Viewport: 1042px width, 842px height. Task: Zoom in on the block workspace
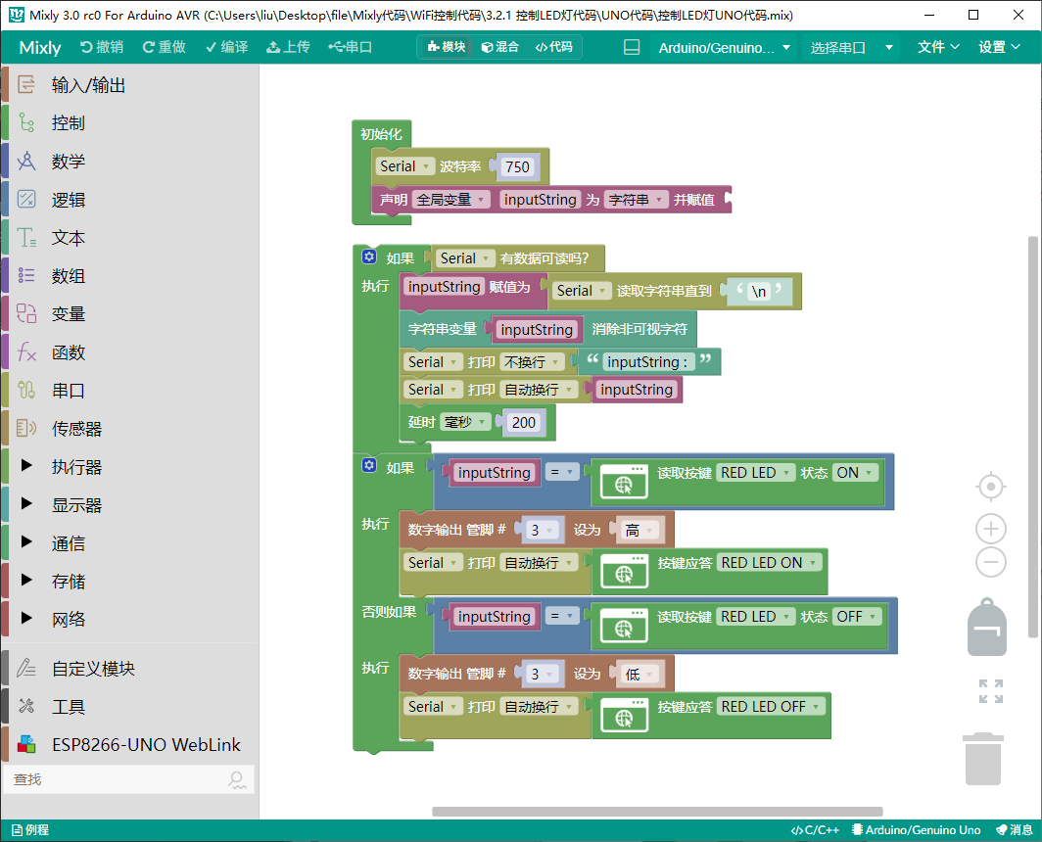click(x=990, y=529)
